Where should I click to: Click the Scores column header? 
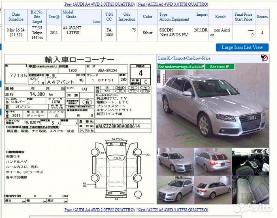[262, 17]
